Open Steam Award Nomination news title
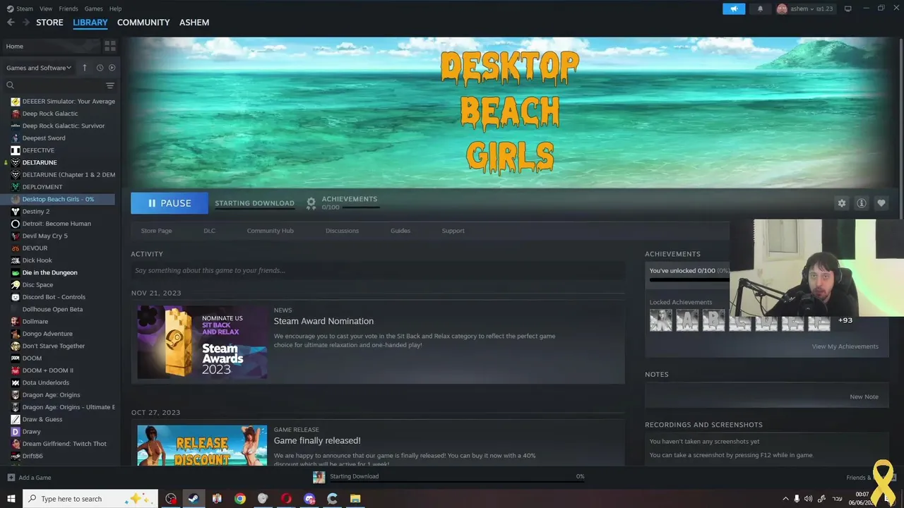 click(x=323, y=321)
